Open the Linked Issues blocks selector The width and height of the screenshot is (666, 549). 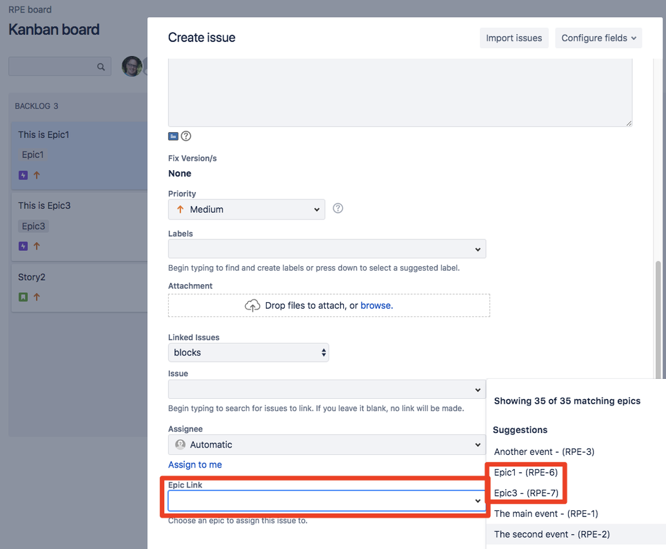[249, 353]
